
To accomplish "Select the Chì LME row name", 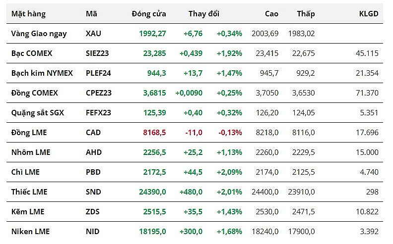I will (25, 172).
